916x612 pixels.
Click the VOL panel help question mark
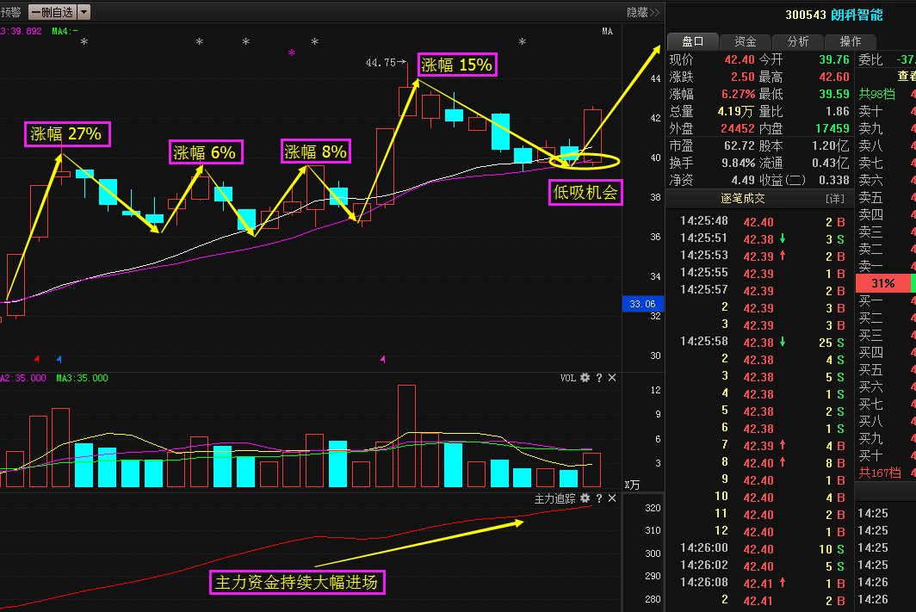(x=598, y=378)
